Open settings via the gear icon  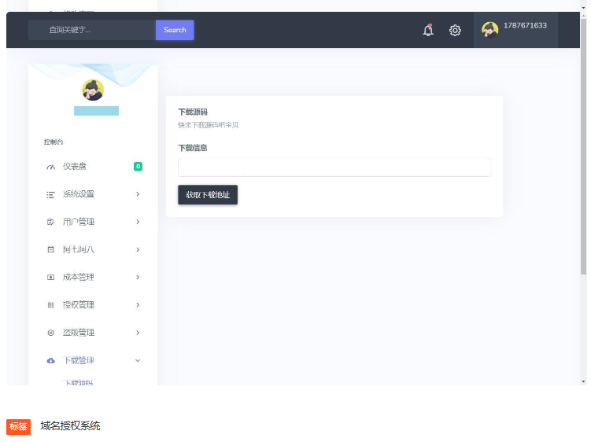(x=455, y=30)
